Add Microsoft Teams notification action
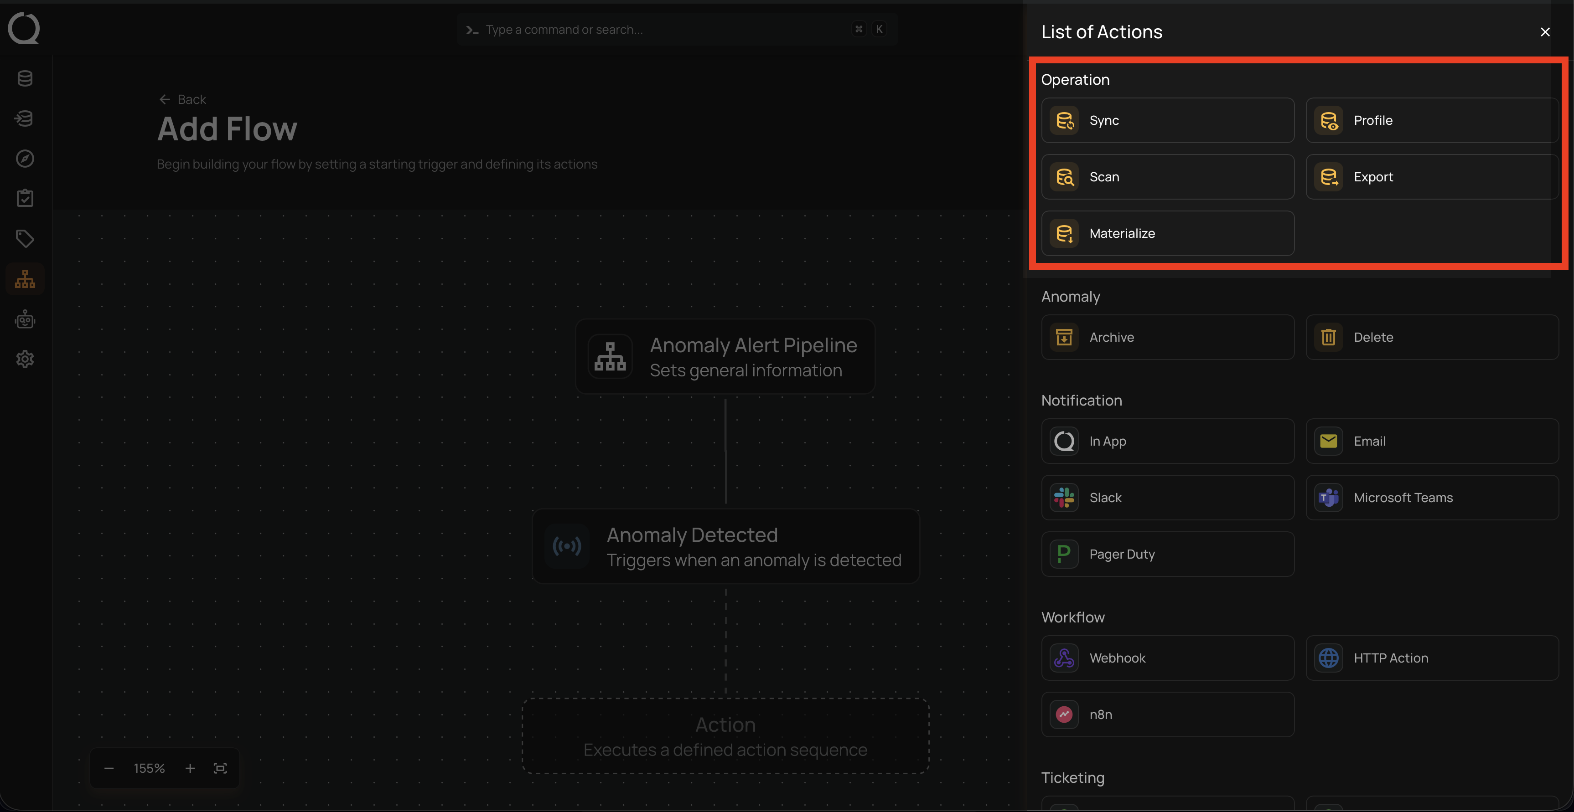1574x812 pixels. coord(1431,498)
